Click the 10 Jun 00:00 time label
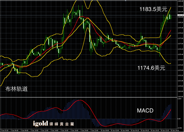 (x=104, y=130)
